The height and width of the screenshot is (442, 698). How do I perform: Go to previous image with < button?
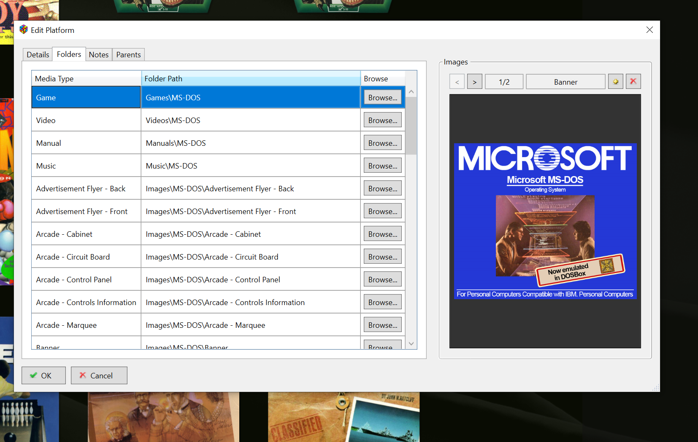tap(457, 82)
